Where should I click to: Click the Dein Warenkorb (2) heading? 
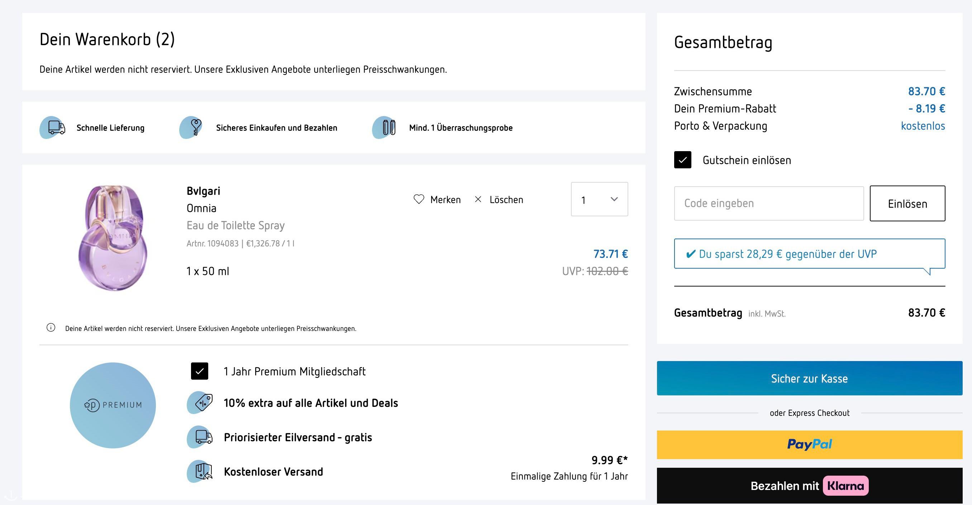pos(107,40)
